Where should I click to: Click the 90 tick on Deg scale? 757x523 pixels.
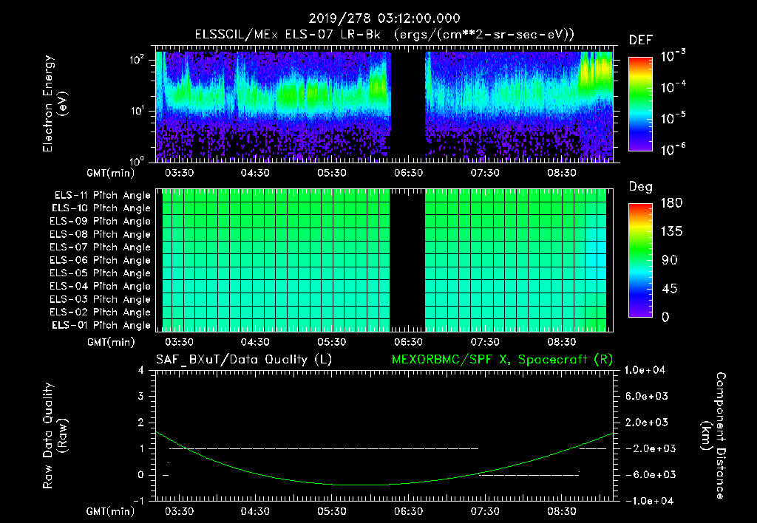(x=670, y=261)
